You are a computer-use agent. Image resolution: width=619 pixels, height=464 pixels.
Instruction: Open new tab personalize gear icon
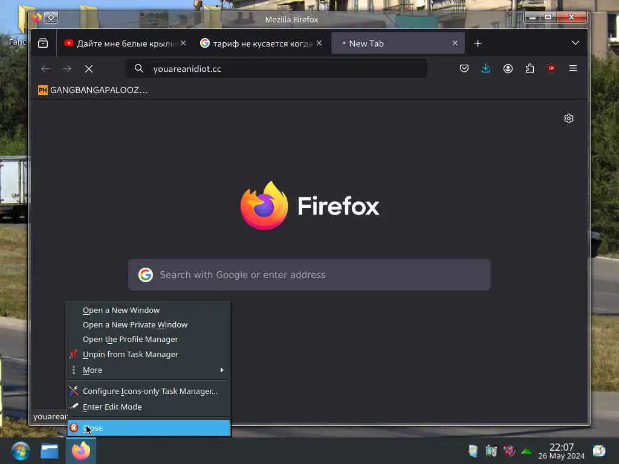coord(568,118)
